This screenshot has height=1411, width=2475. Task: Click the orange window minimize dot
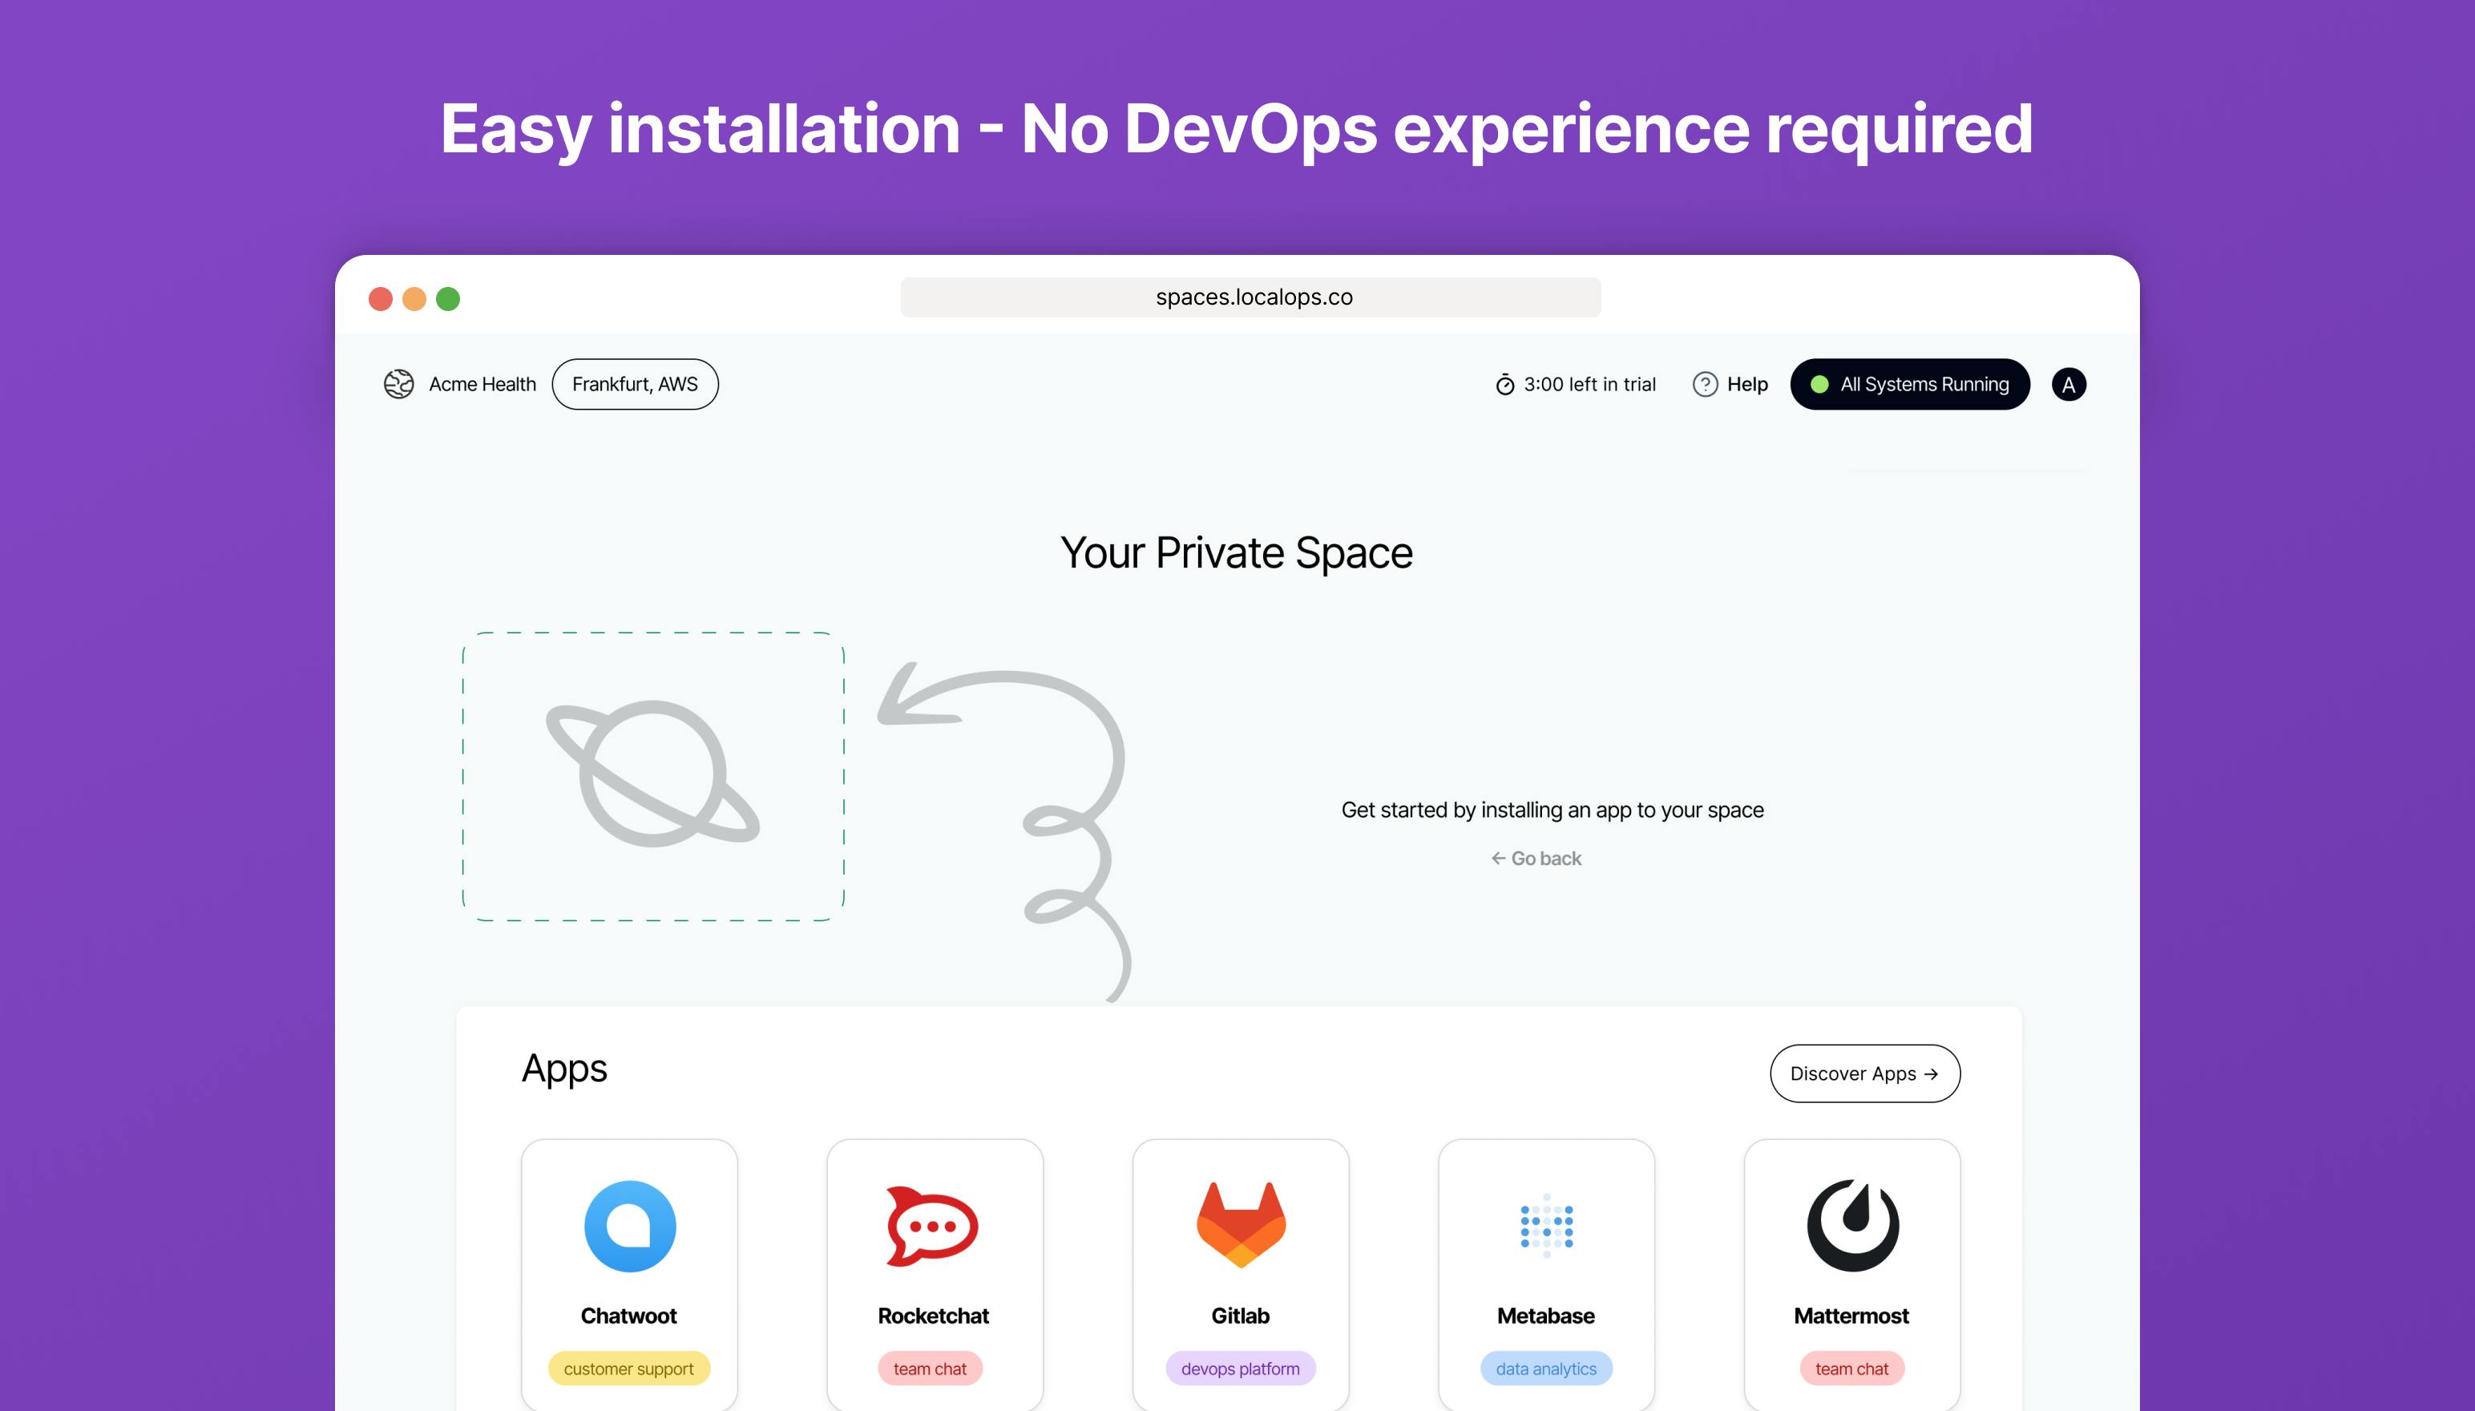[x=414, y=298]
